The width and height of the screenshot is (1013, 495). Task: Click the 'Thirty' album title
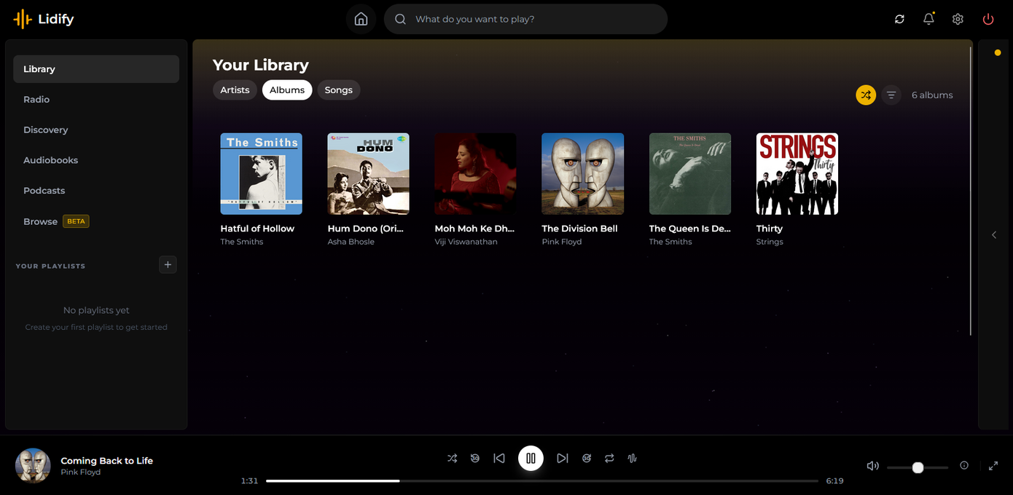coord(770,229)
